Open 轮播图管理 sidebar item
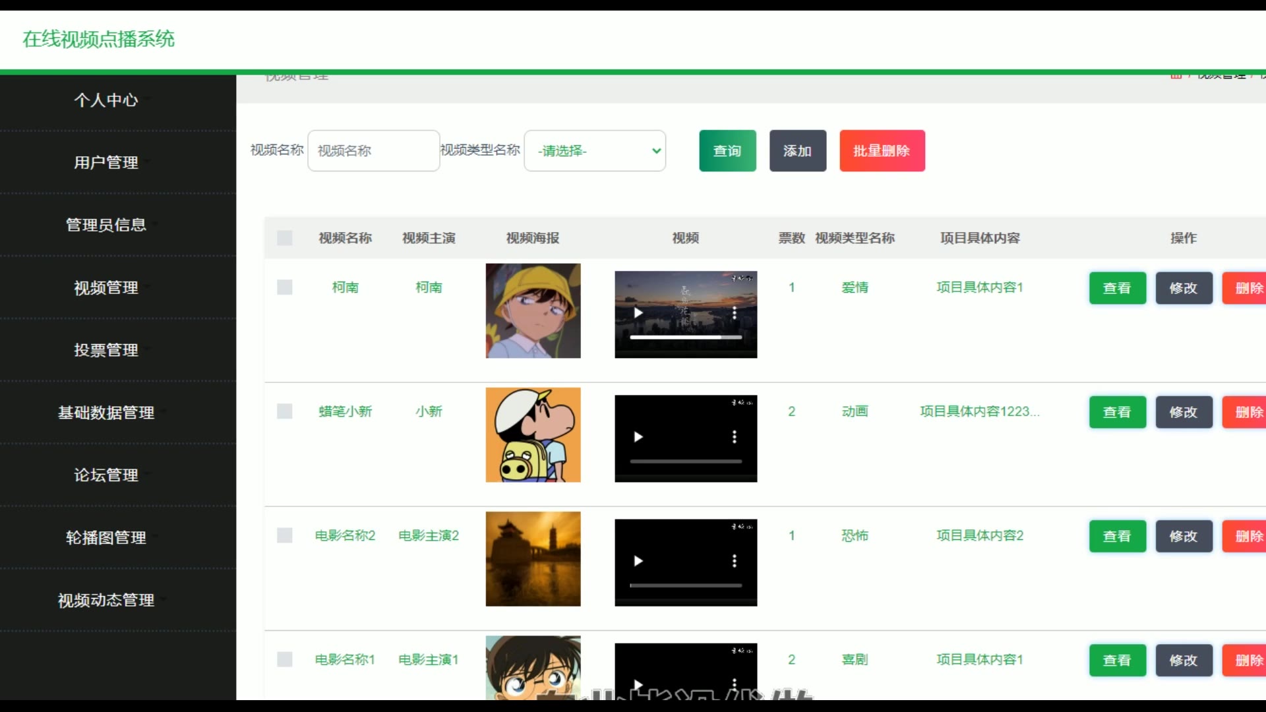Viewport: 1266px width, 712px height. (x=106, y=538)
